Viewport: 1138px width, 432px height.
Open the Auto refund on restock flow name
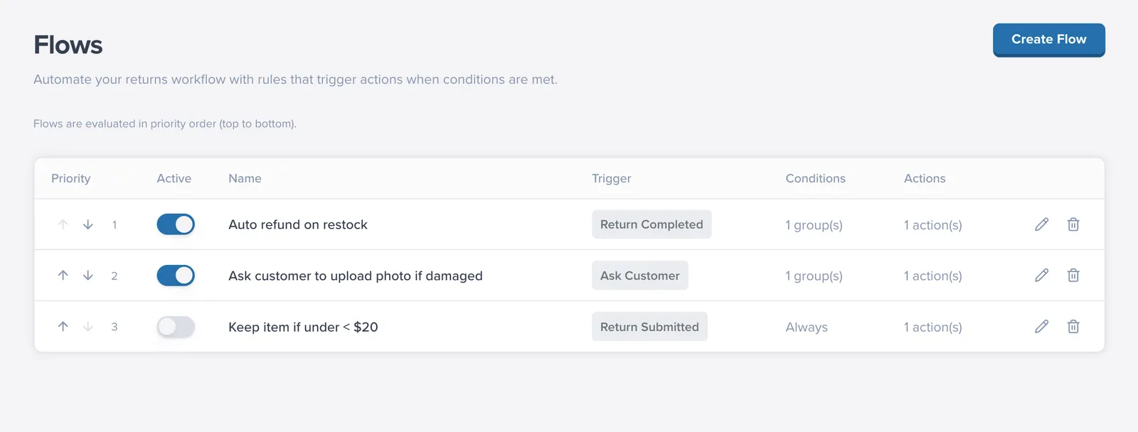[298, 225]
